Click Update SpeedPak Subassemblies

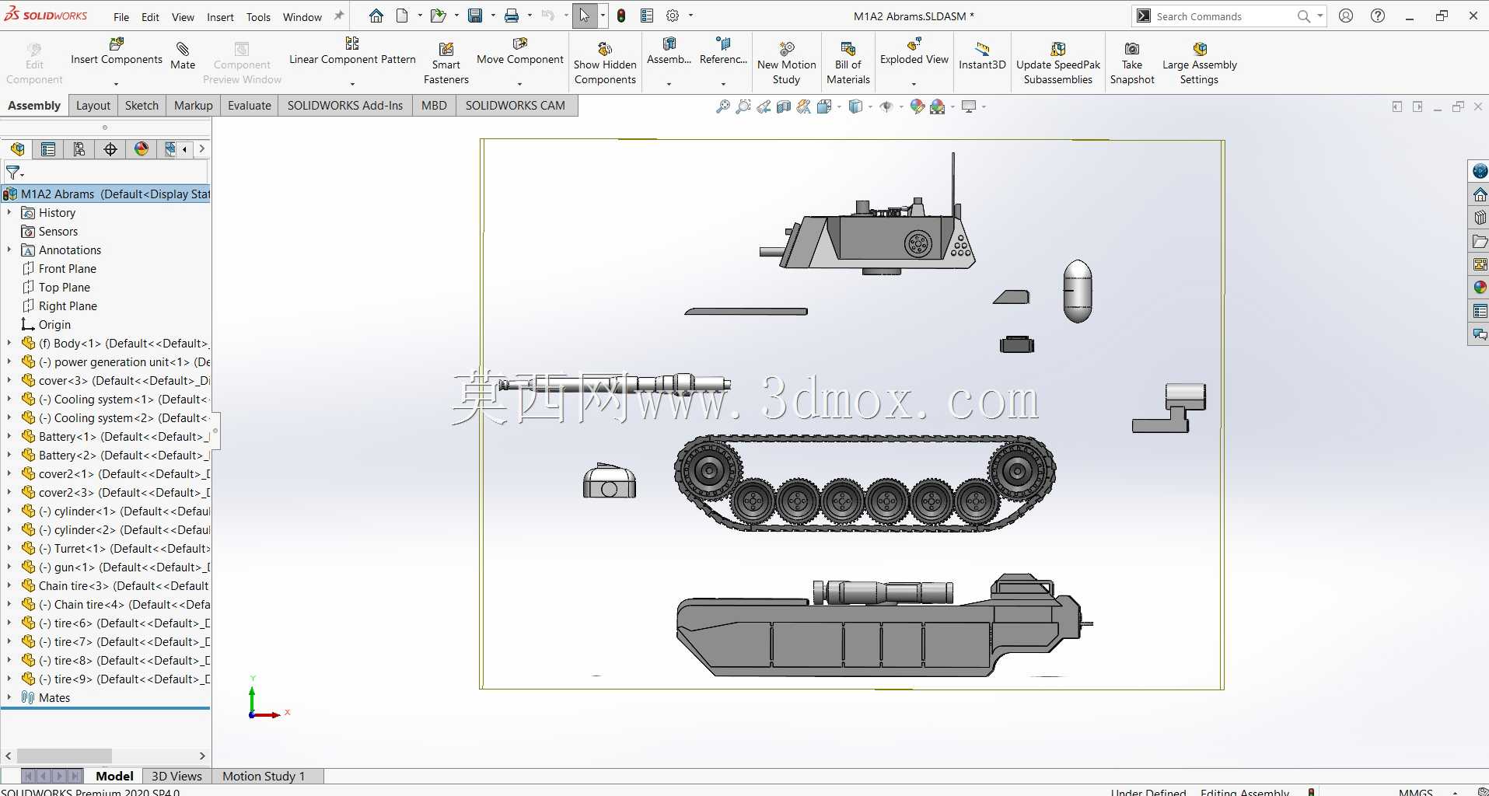pyautogui.click(x=1058, y=63)
